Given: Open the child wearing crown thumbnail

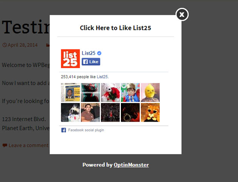Looking at the screenshot, I should [x=130, y=93].
